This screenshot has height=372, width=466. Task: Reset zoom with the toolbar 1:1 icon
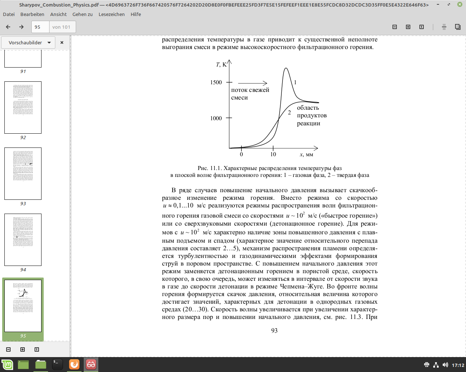(422, 27)
